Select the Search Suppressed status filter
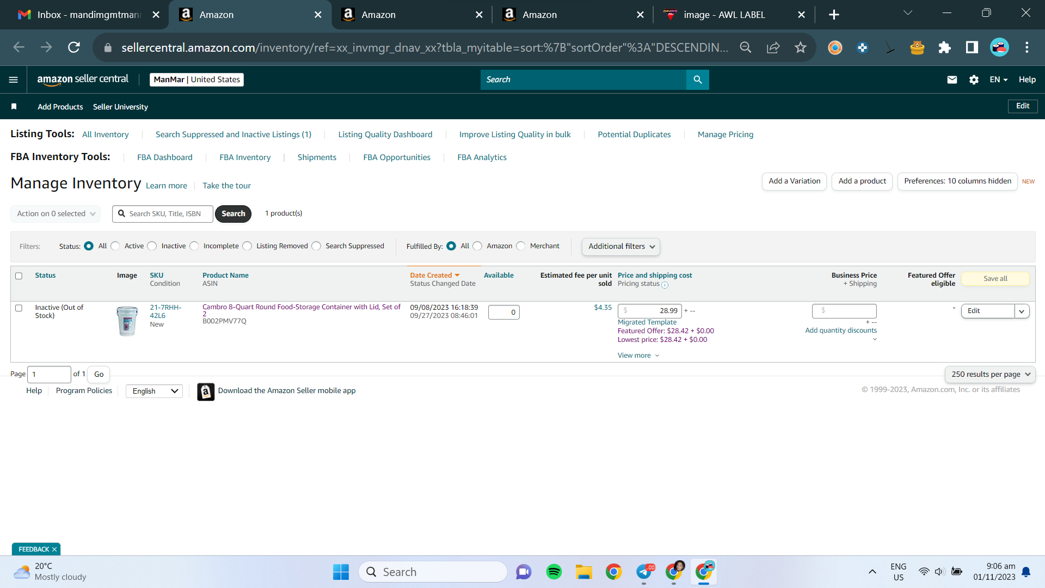 316,246
